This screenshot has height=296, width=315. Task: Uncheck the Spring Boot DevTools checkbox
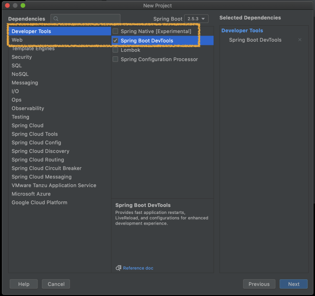[115, 40]
